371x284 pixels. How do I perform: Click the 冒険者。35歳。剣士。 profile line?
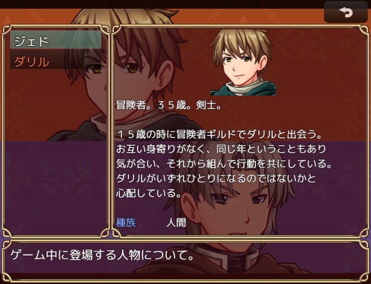coord(169,106)
